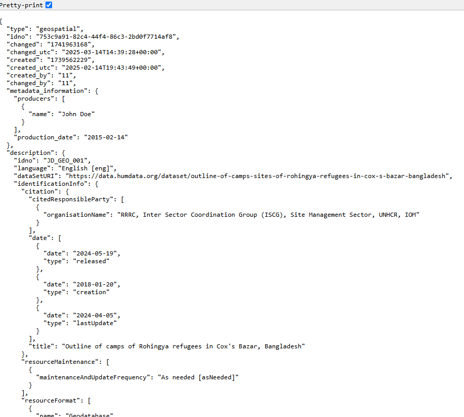The width and height of the screenshot is (464, 417).
Task: Click the organisationName value text
Action: coord(268,215)
